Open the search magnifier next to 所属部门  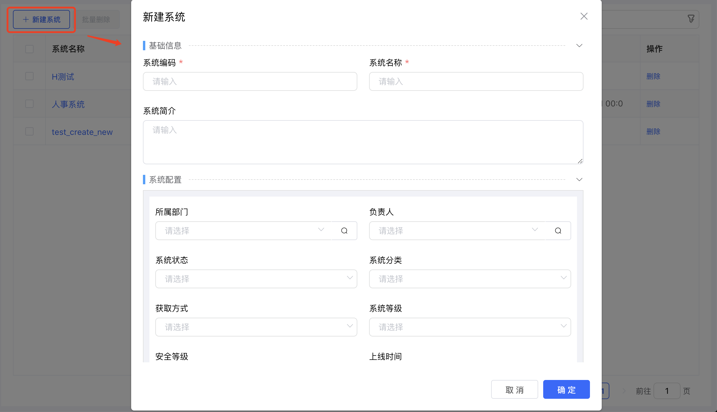click(344, 231)
